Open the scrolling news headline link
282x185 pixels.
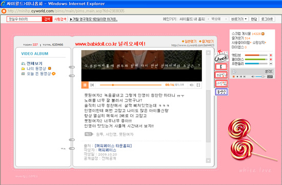(x=93, y=19)
